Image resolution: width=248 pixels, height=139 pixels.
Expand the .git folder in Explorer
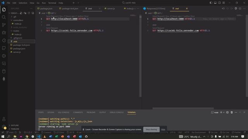point(15,17)
